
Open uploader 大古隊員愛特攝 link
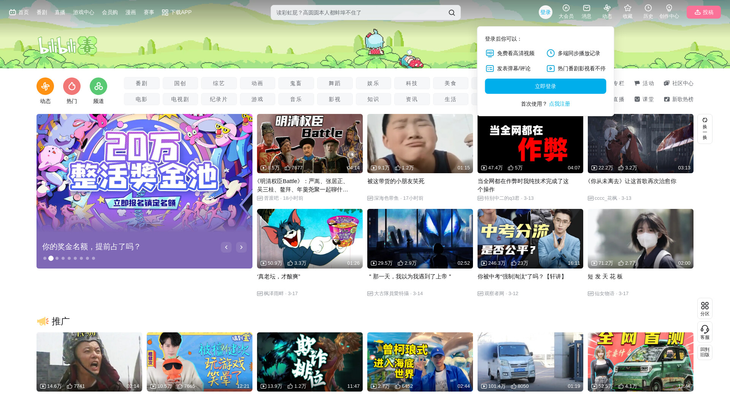coord(392,294)
